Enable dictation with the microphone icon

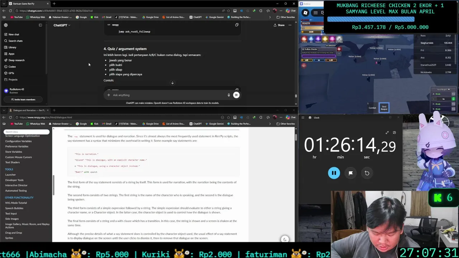228,95
